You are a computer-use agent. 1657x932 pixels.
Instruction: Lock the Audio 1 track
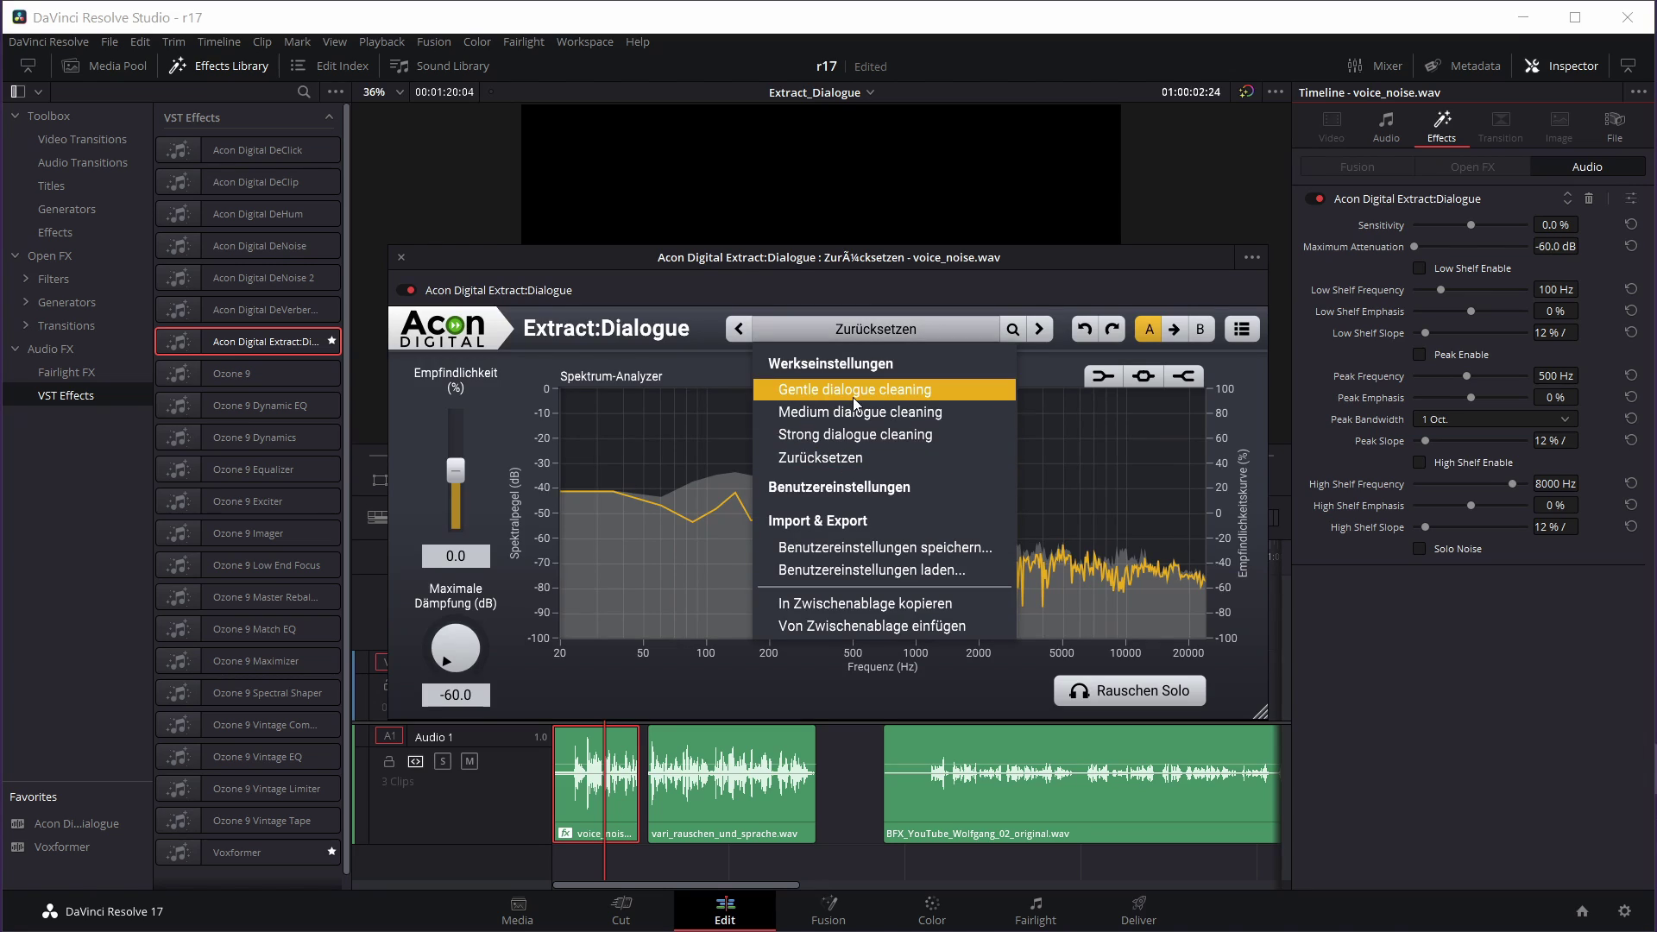click(x=389, y=761)
